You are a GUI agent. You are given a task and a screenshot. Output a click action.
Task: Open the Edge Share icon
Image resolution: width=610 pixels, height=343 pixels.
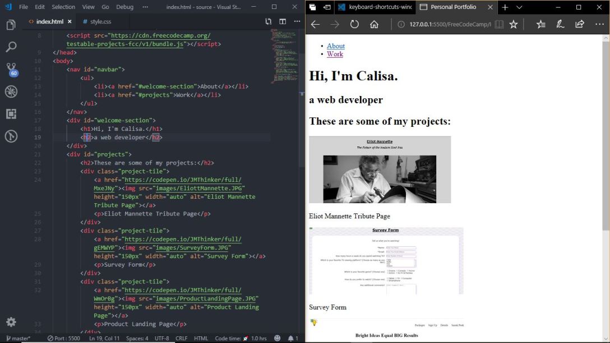(580, 25)
